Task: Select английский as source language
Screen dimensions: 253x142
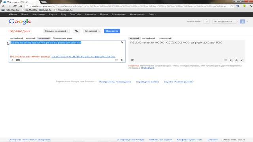Action: pyautogui.click(x=17, y=38)
